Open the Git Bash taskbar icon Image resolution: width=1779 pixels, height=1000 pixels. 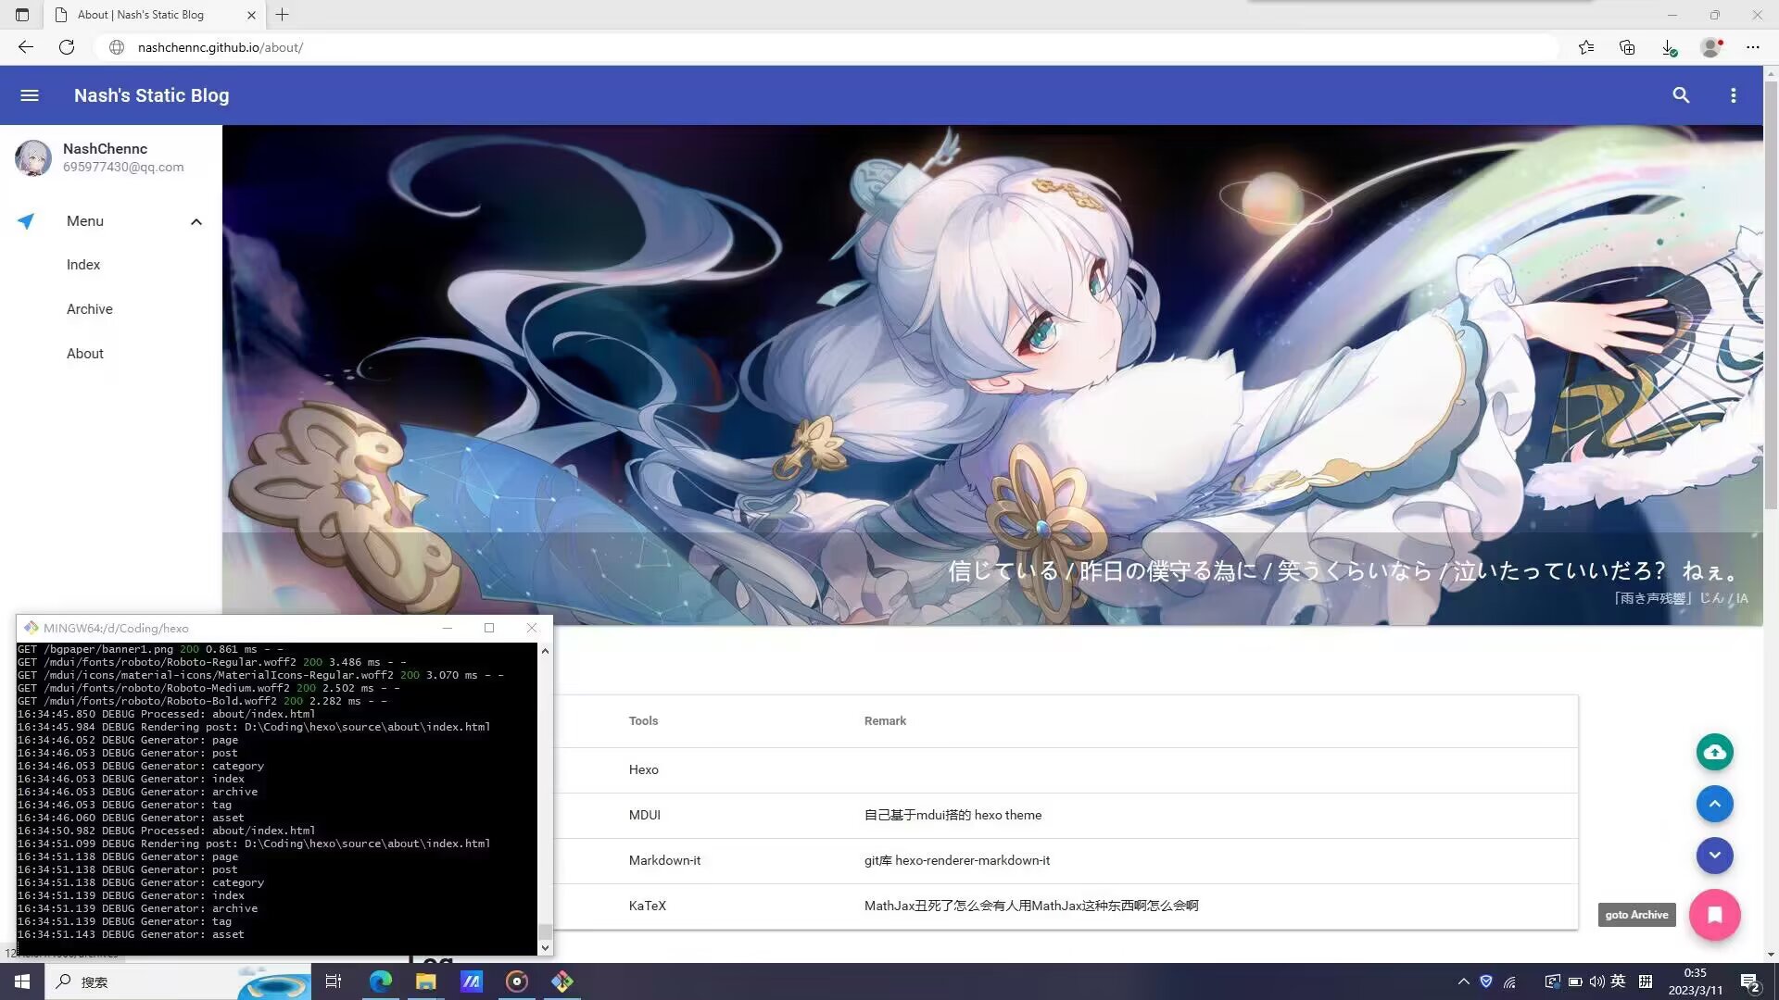[x=562, y=981]
